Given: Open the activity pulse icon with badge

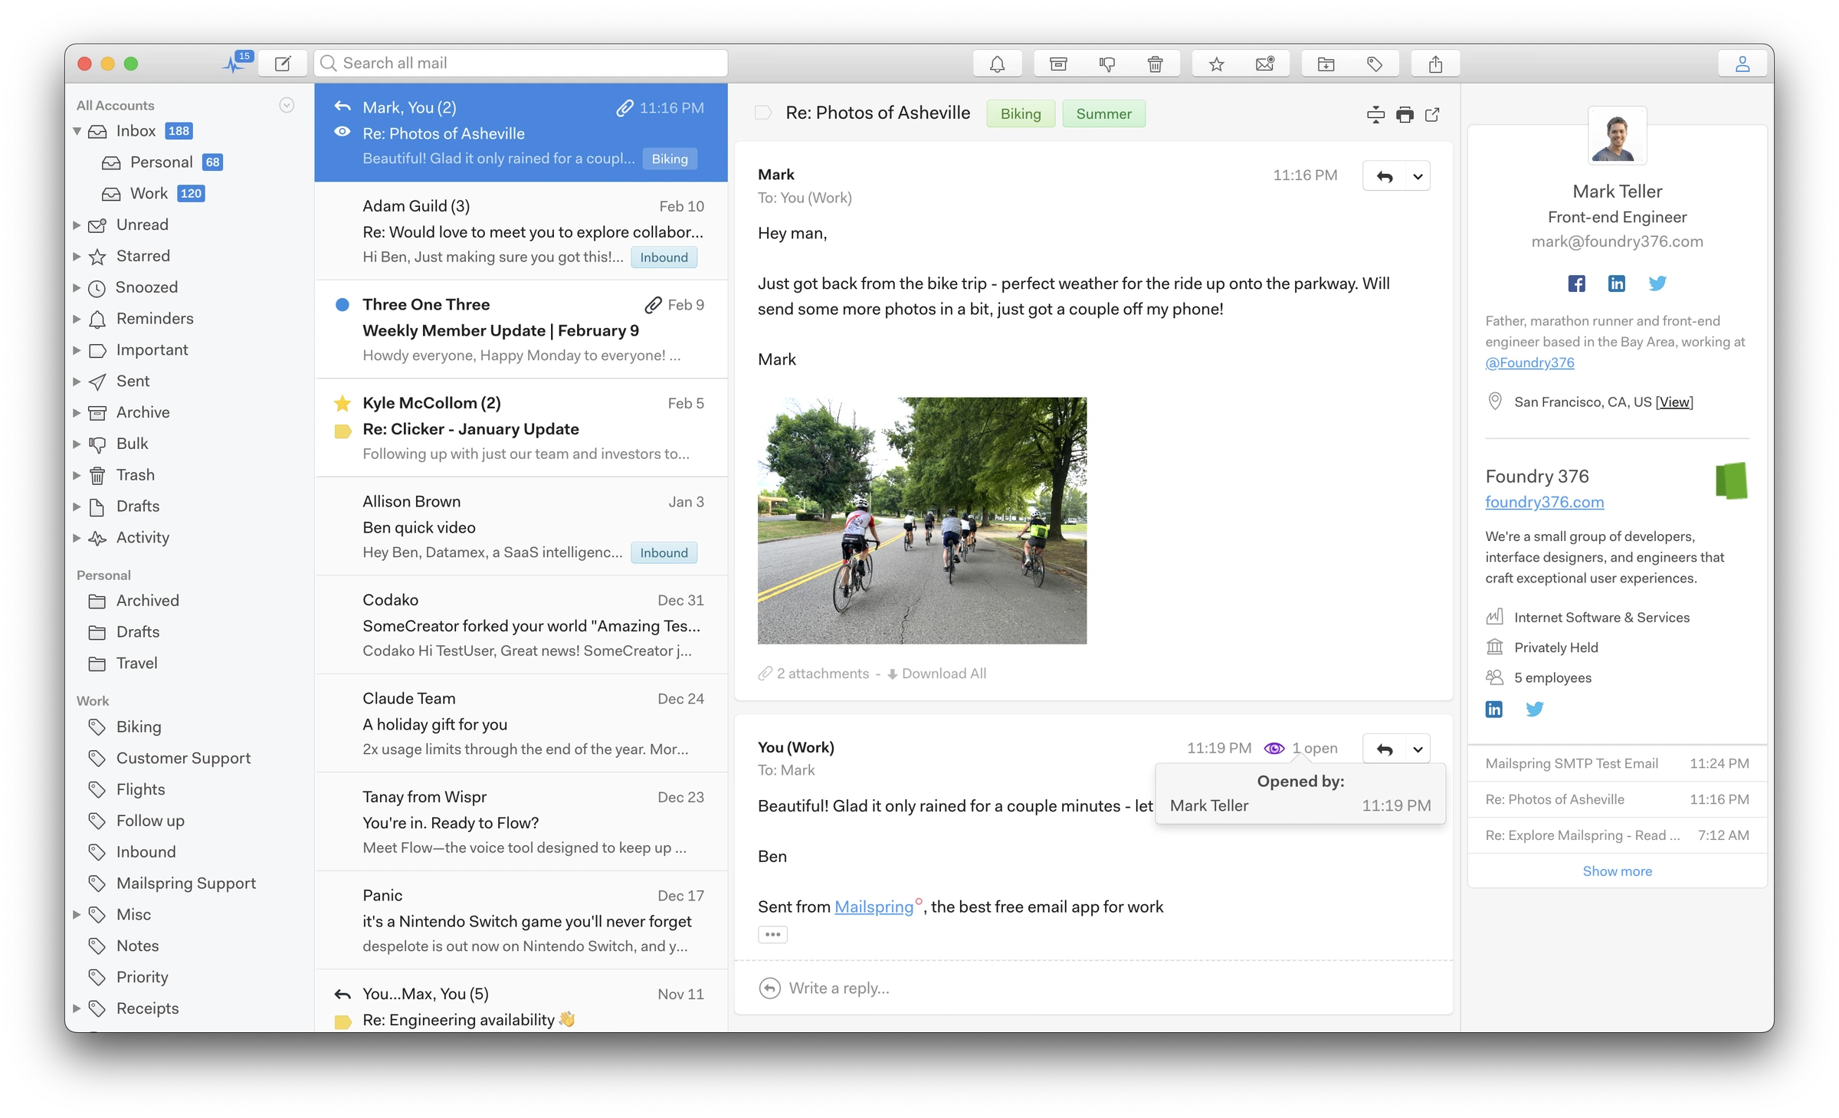Looking at the screenshot, I should coord(236,63).
